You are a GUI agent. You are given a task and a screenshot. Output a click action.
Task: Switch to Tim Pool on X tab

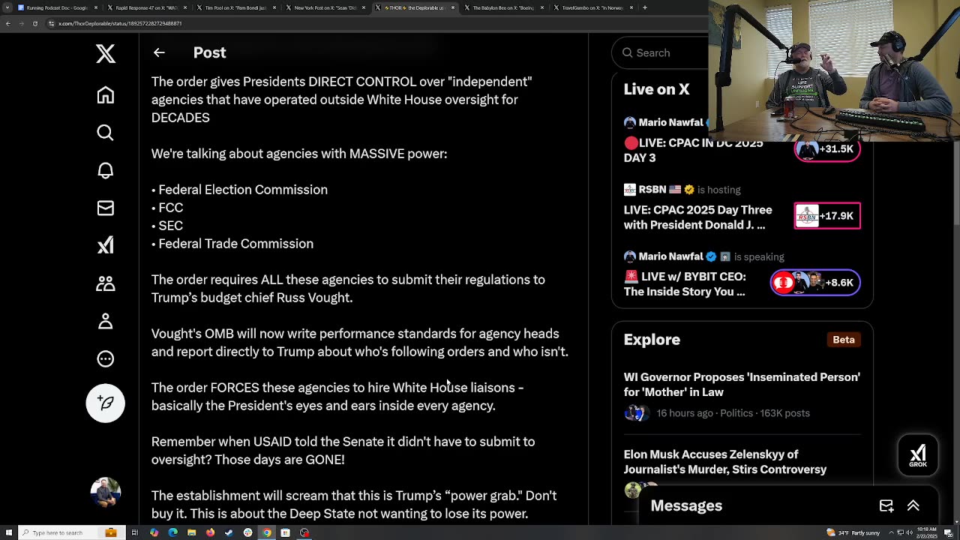(x=235, y=7)
